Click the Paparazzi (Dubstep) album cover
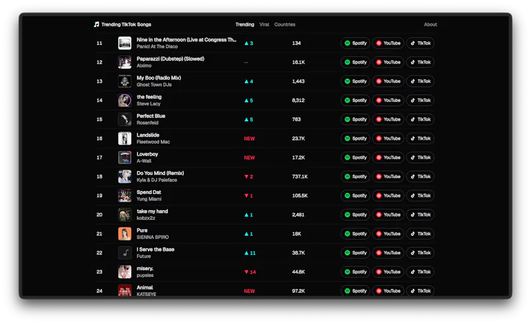The height and width of the screenshot is (324, 531). tap(125, 62)
